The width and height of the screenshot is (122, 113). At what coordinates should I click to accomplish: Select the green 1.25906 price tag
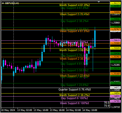[x=116, y=19]
